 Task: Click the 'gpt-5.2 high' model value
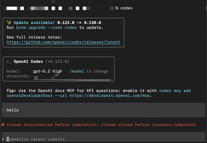pyautogui.click(x=48, y=71)
